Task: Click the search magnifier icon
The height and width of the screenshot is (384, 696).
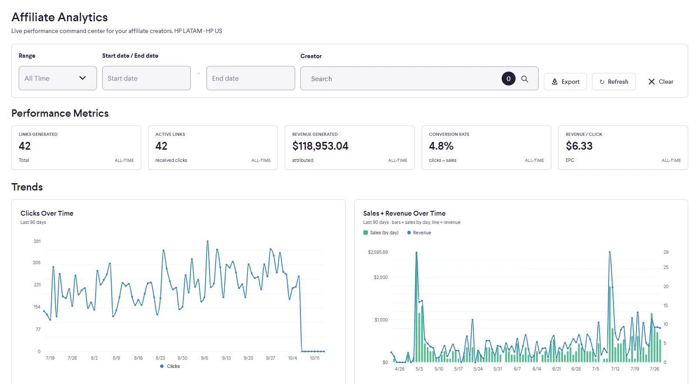Action: coord(525,79)
